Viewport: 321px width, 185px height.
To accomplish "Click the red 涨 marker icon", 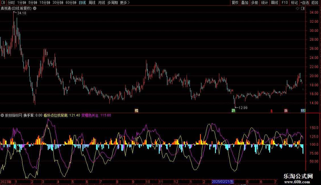I will [x=286, y=110].
